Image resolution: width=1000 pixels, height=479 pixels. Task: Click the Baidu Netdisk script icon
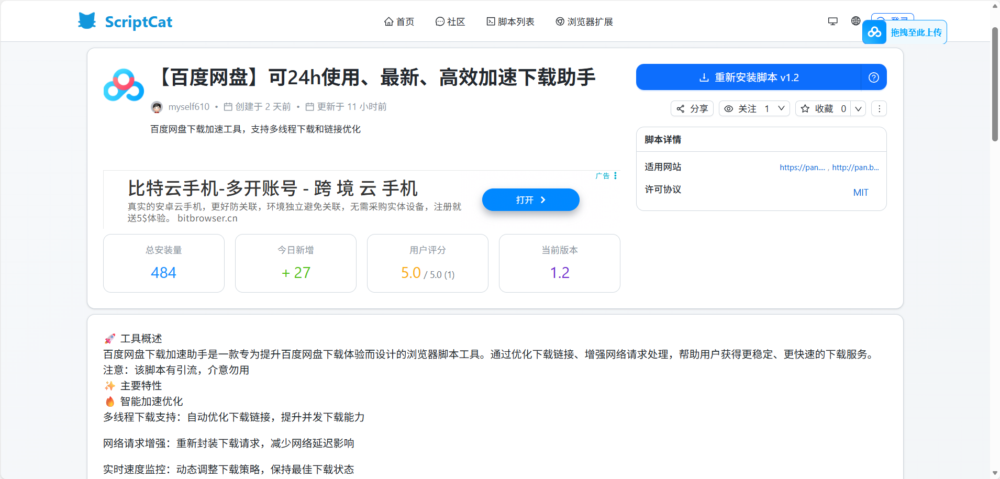[x=124, y=85]
